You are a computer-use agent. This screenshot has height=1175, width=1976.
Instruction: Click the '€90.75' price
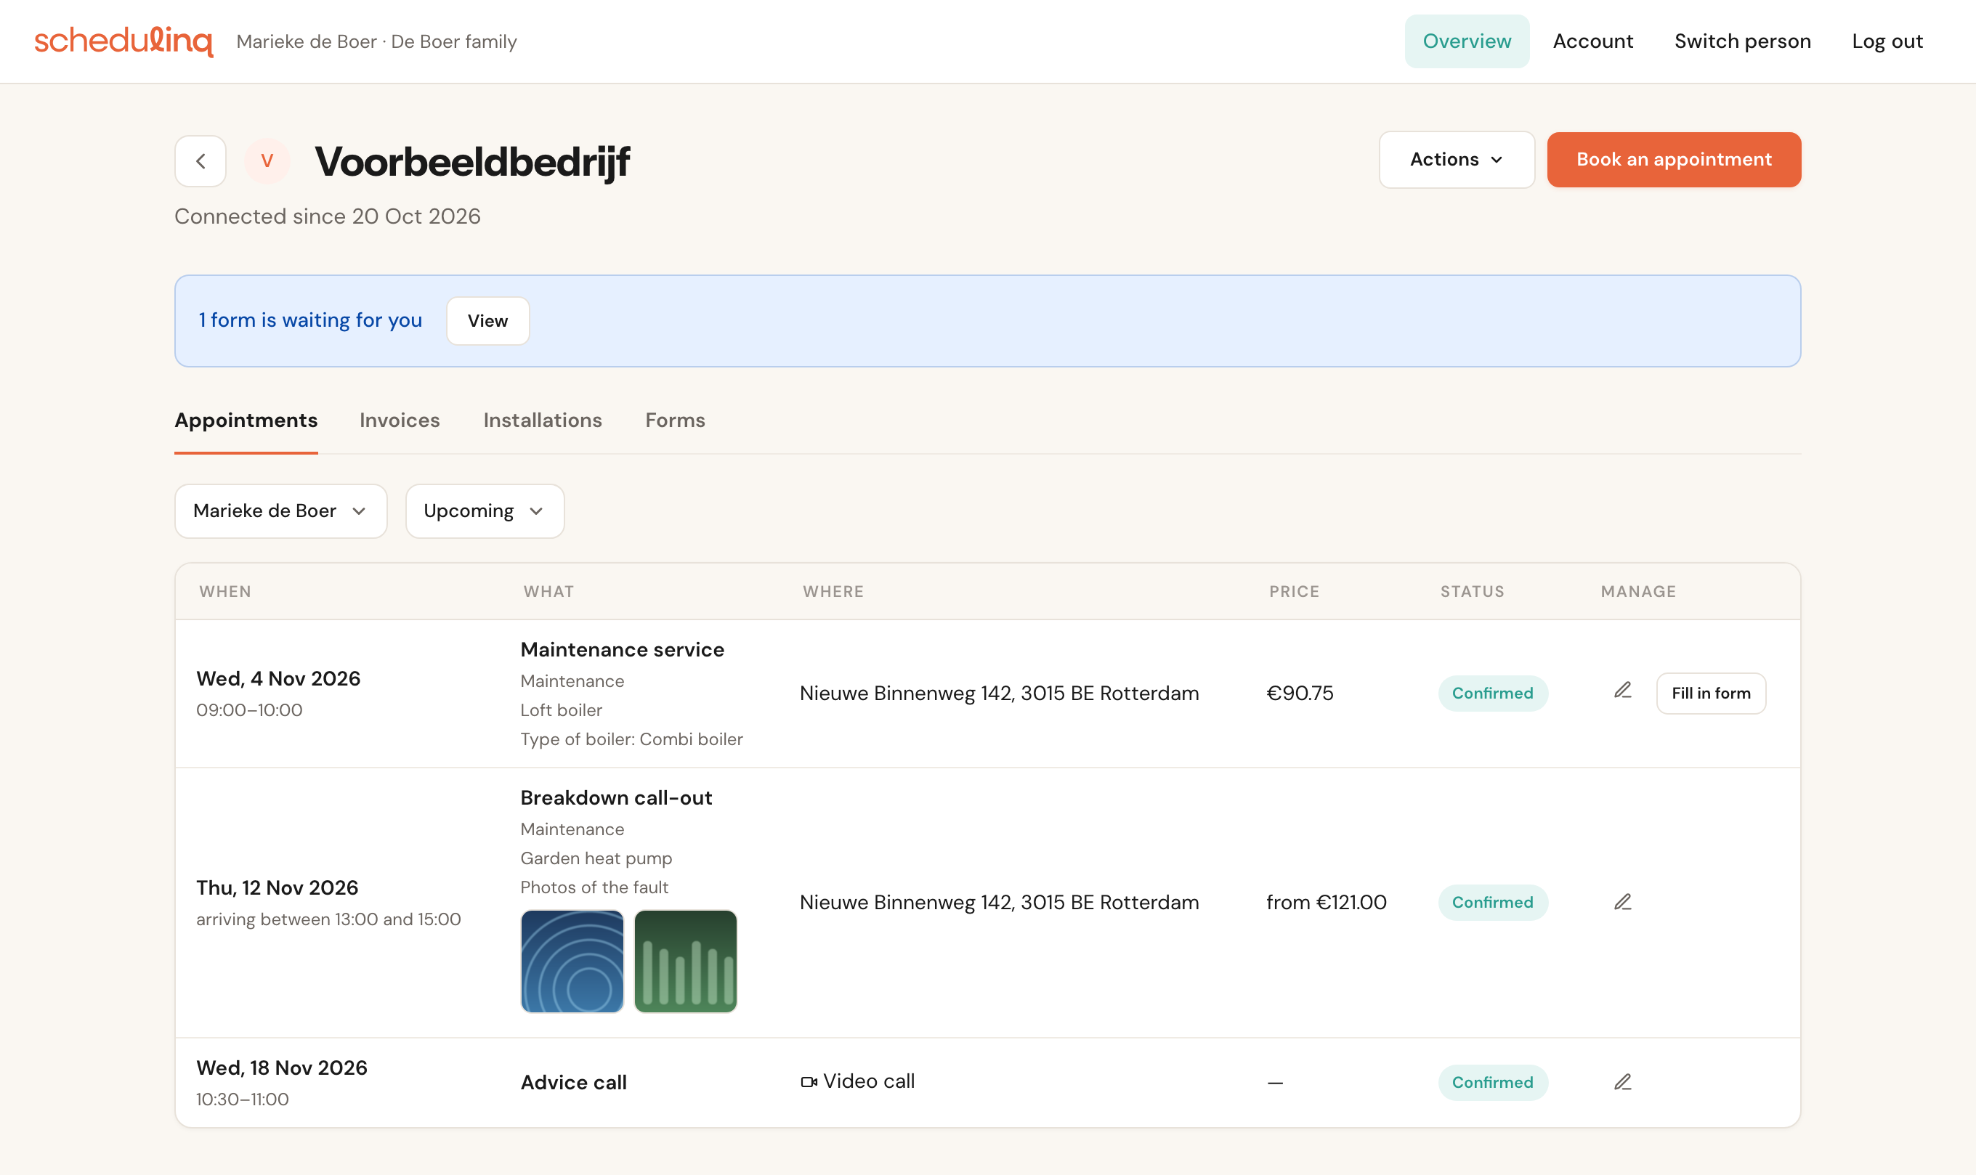click(1300, 694)
